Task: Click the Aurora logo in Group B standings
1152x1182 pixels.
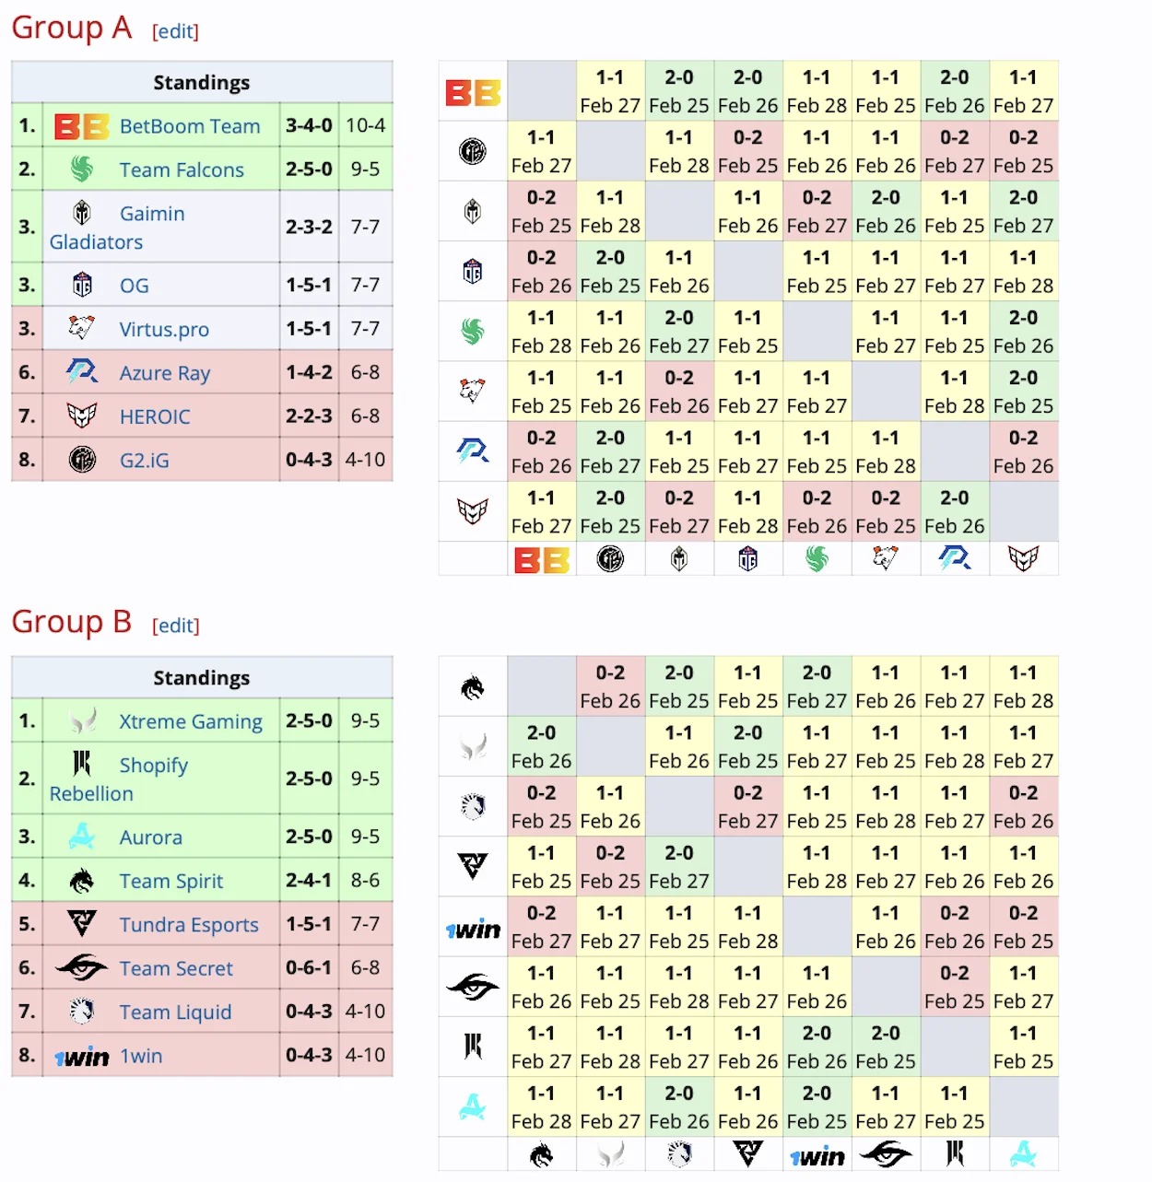Action: click(82, 837)
